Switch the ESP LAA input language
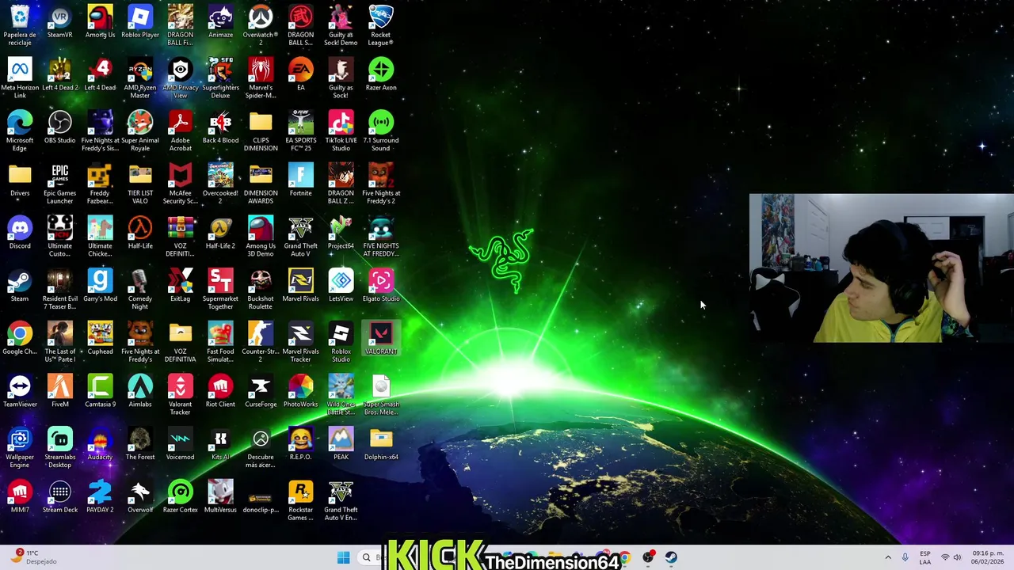The height and width of the screenshot is (570, 1014). [925, 557]
